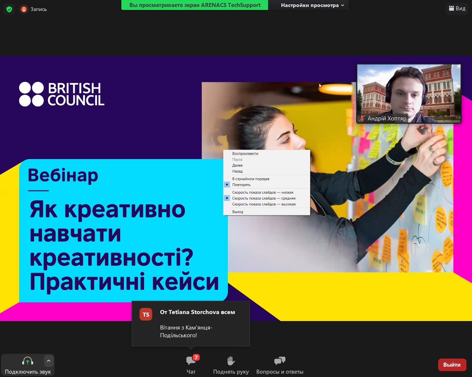Expand the audio options chevron
Image resolution: width=472 pixels, height=377 pixels.
pos(49,361)
